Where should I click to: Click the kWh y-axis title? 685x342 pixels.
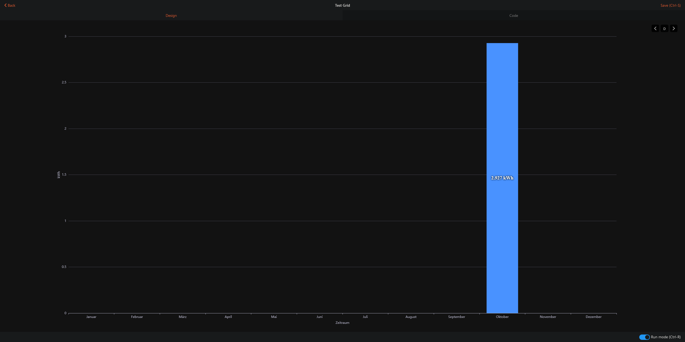59,175
